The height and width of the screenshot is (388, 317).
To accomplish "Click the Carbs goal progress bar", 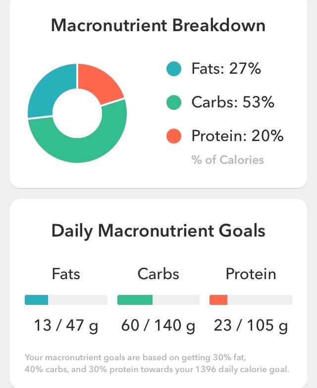I will pos(158,300).
